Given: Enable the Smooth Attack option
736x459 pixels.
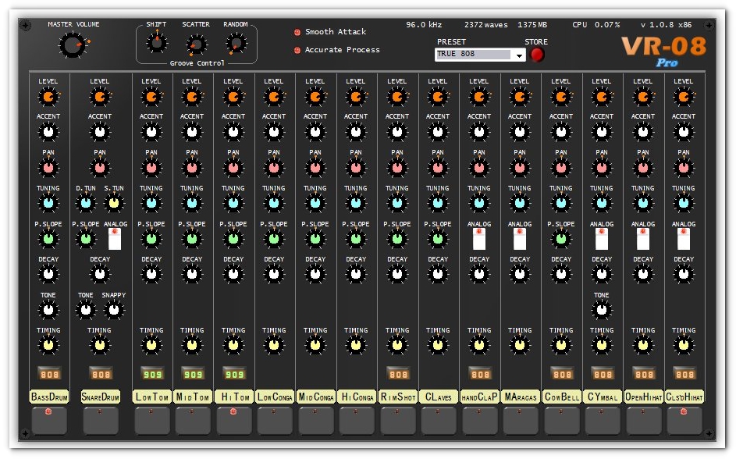Looking at the screenshot, I should pos(297,32).
